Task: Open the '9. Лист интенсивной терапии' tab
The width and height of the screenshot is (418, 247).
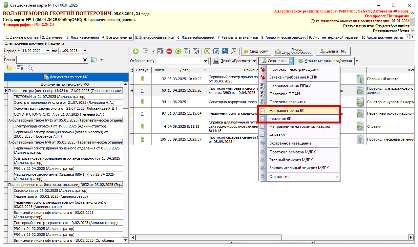Action: [x=334, y=37]
